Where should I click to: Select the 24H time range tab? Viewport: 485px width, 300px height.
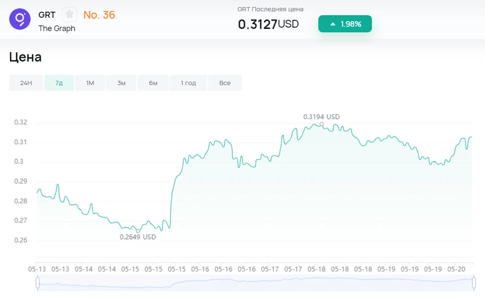tap(26, 83)
